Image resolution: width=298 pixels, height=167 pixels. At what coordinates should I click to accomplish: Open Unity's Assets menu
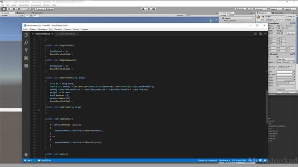14,5
